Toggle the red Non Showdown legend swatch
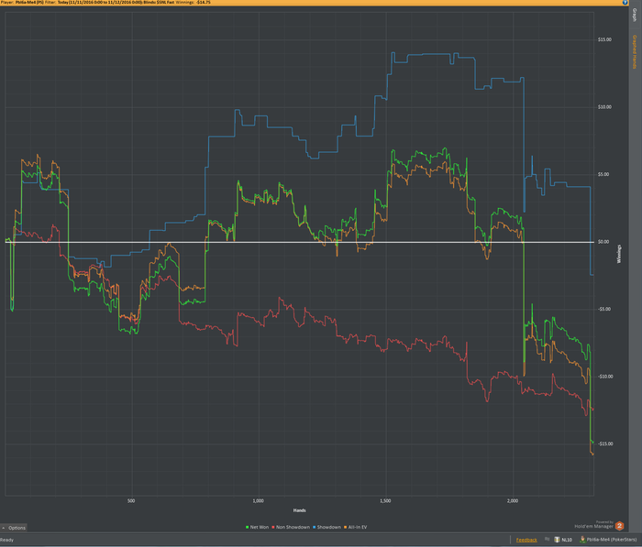The image size is (642, 547). coord(273,528)
